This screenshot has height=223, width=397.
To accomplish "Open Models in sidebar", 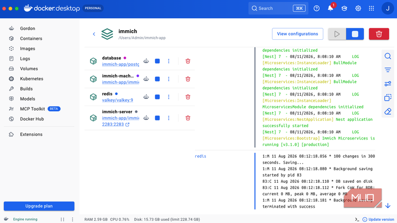I will (27, 99).
